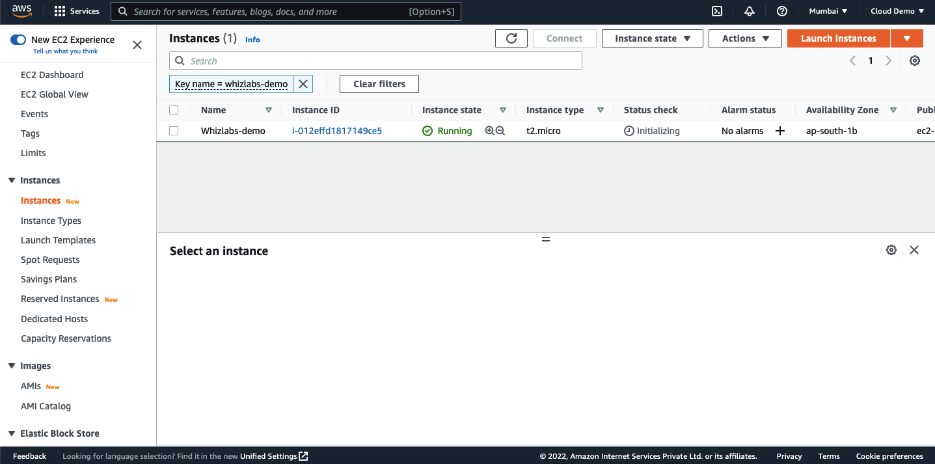Open the Actions dropdown
This screenshot has width=935, height=464.
746,38
